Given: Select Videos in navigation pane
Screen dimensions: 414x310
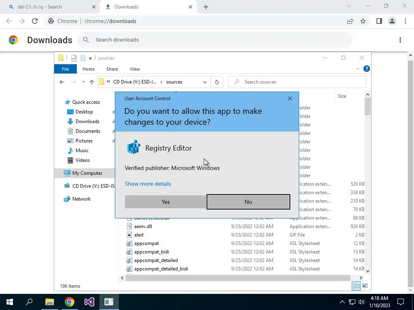Looking at the screenshot, I should [82, 160].
